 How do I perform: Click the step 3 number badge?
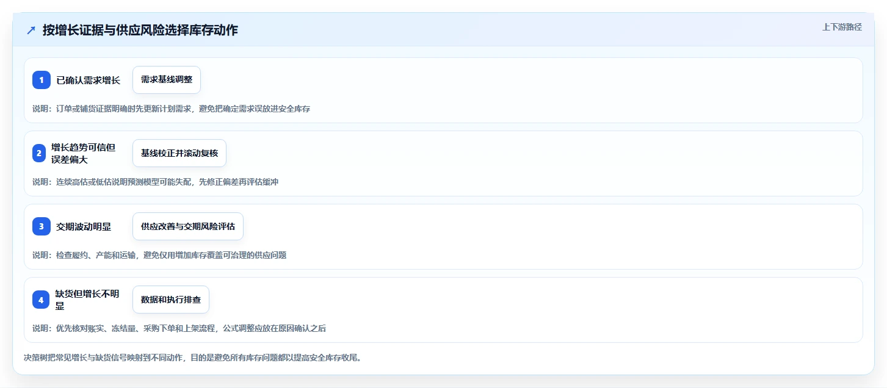[42, 226]
